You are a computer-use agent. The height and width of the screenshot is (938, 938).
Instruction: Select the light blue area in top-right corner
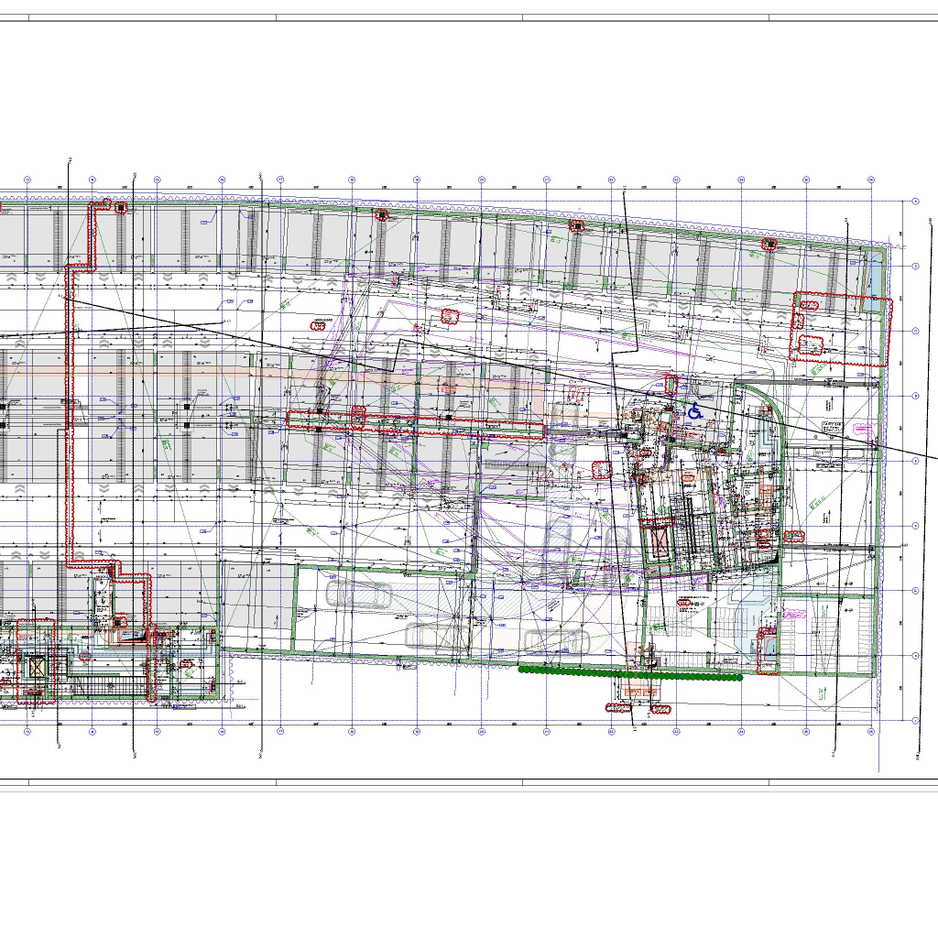877,275
